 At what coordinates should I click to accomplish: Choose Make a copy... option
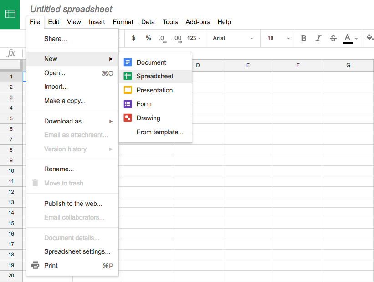[x=65, y=101]
